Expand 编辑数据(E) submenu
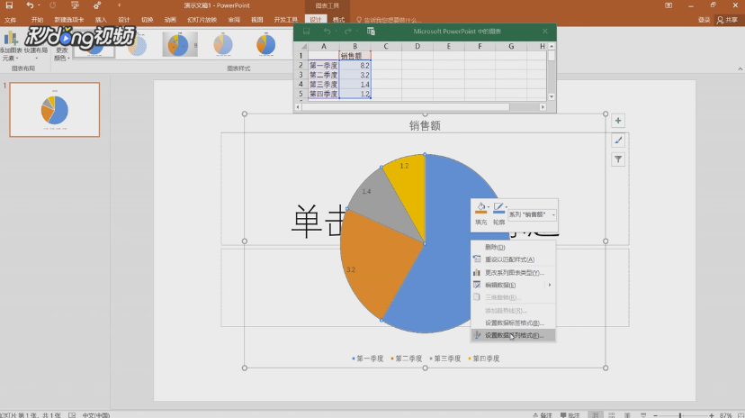Screen dimensions: 745x418 [513, 285]
